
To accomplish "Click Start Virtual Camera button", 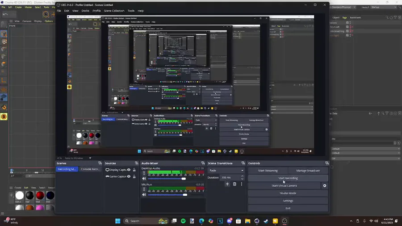I will point(284,185).
